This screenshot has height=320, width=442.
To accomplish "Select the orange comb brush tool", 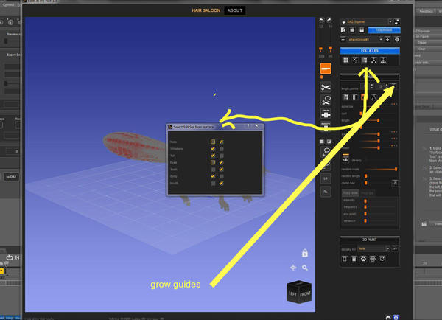I will (x=326, y=69).
